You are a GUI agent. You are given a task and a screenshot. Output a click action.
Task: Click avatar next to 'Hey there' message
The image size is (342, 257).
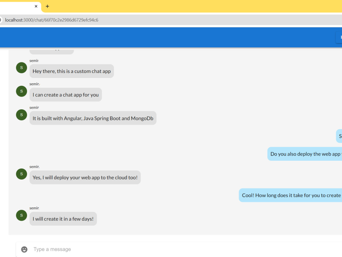tap(22, 68)
